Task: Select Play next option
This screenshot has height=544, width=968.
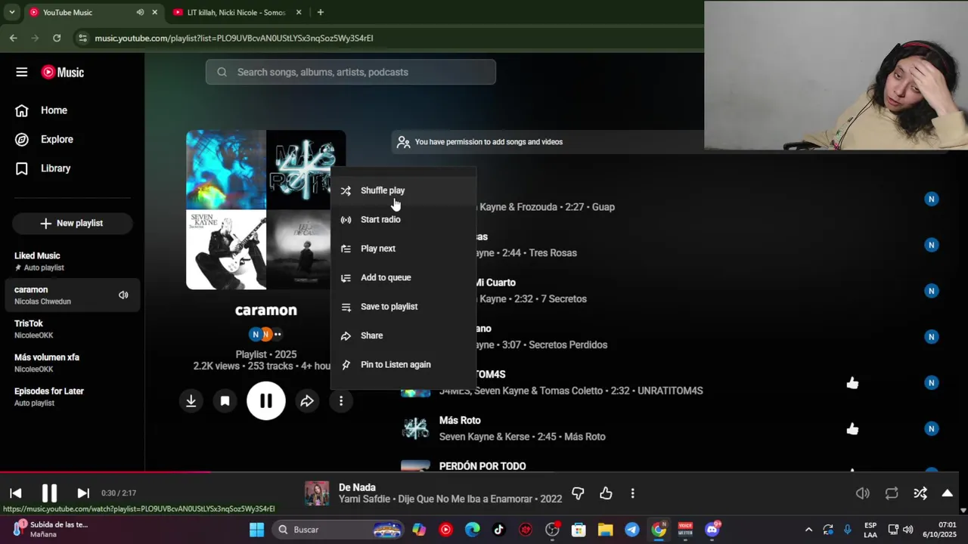Action: [404, 249]
